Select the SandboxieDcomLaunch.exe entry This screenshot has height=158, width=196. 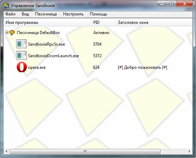(x=54, y=56)
